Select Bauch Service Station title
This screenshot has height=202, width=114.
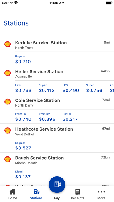(40, 158)
